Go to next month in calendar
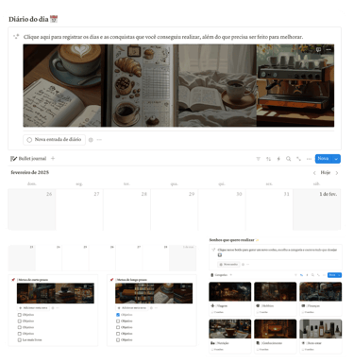Screen dimensions: 354x364 pyautogui.click(x=337, y=173)
